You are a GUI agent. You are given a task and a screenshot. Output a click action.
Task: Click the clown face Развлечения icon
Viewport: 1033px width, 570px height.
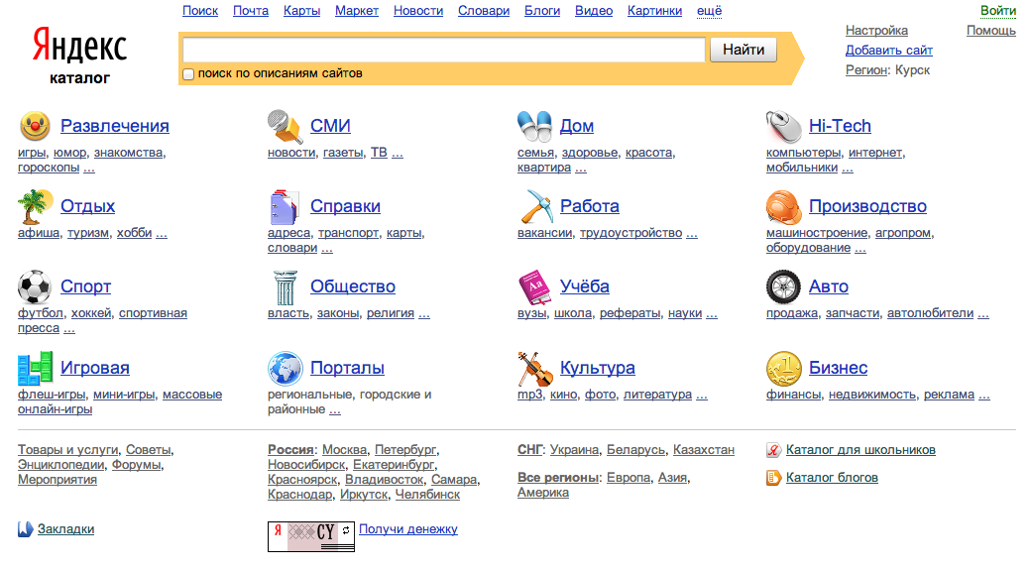(x=35, y=126)
